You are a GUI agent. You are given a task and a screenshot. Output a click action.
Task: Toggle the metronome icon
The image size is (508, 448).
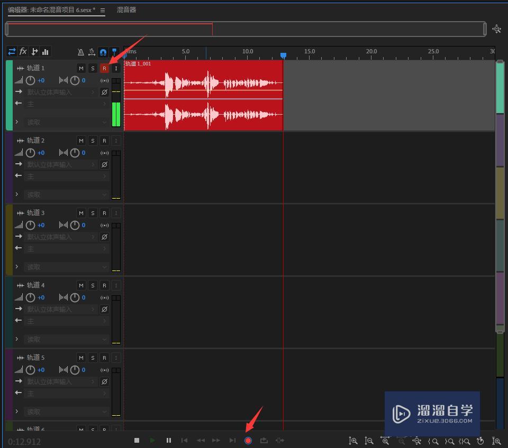tap(81, 52)
